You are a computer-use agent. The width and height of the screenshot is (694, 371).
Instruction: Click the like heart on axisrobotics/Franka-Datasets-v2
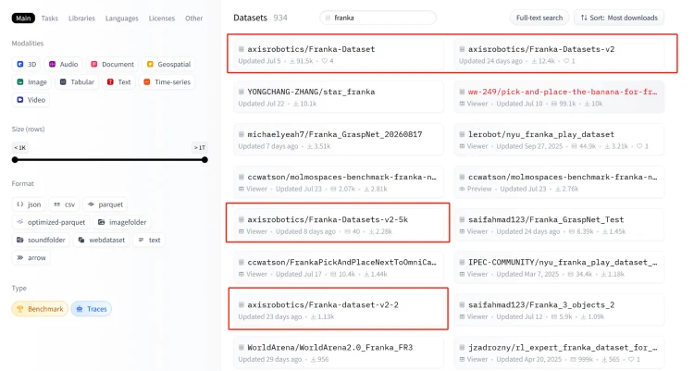566,61
